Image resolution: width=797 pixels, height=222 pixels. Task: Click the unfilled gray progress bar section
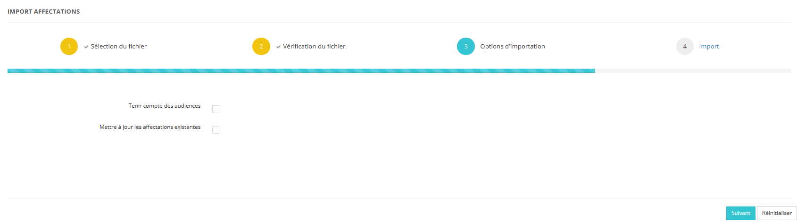coord(693,71)
